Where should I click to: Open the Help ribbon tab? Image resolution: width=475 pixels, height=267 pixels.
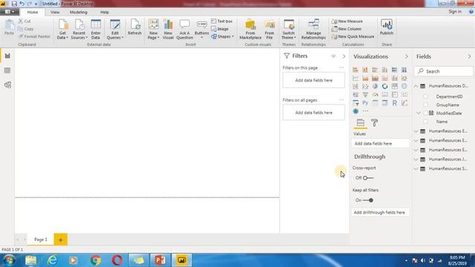pyautogui.click(x=105, y=12)
